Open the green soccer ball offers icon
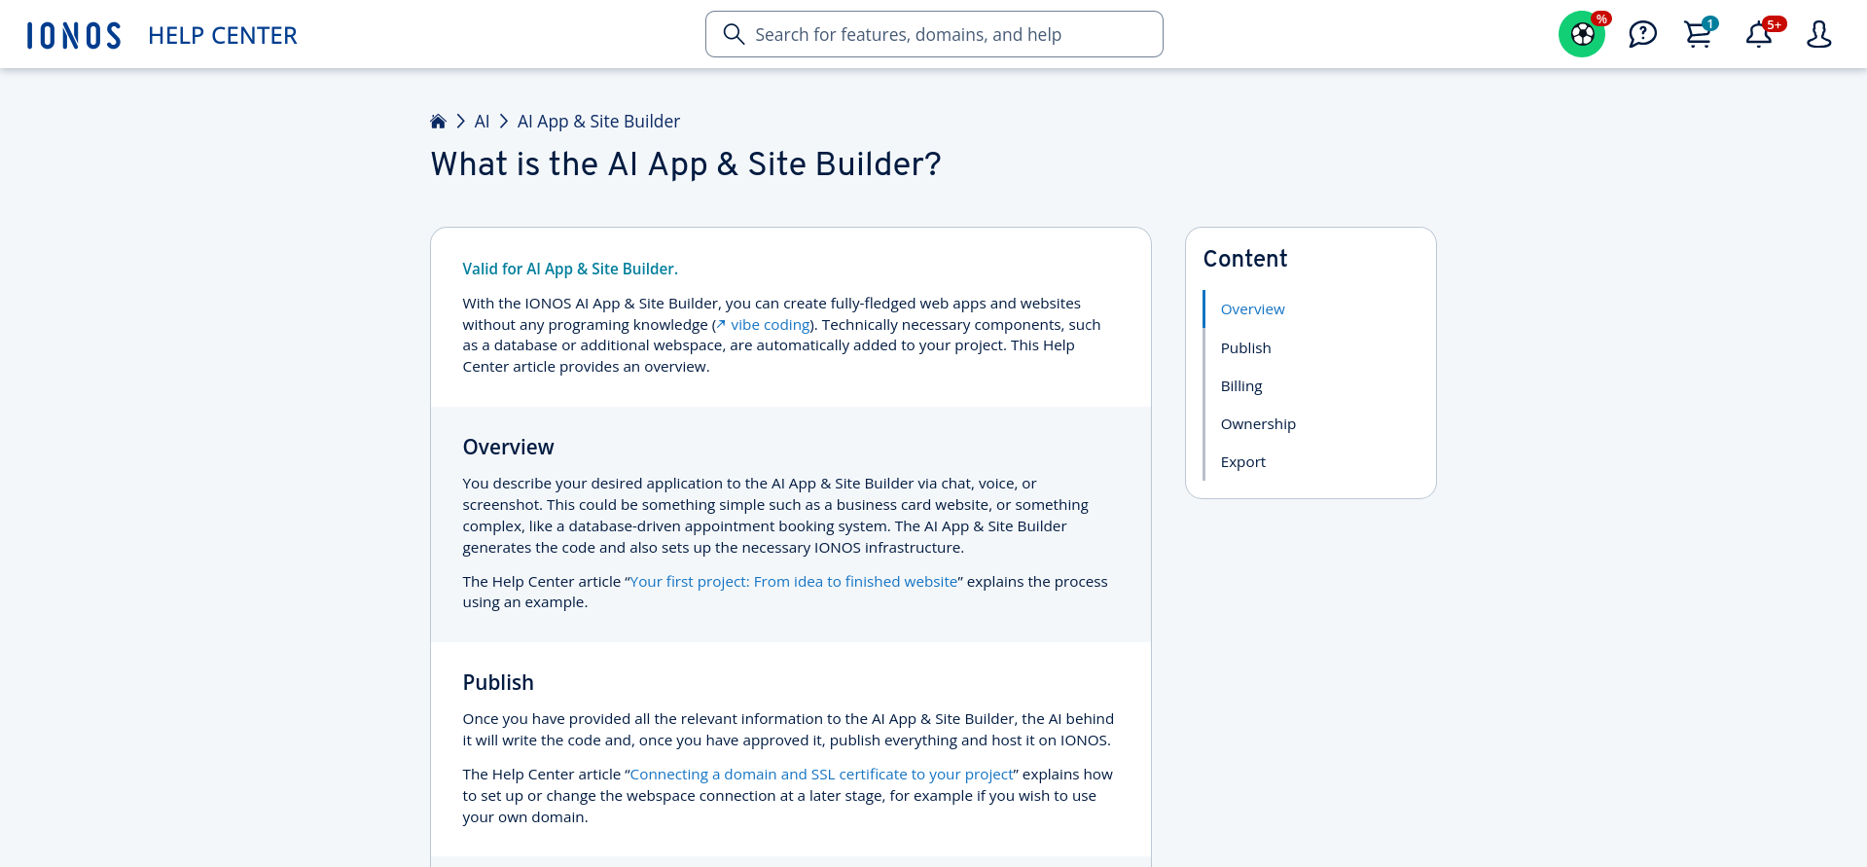The width and height of the screenshot is (1867, 867). click(x=1582, y=34)
